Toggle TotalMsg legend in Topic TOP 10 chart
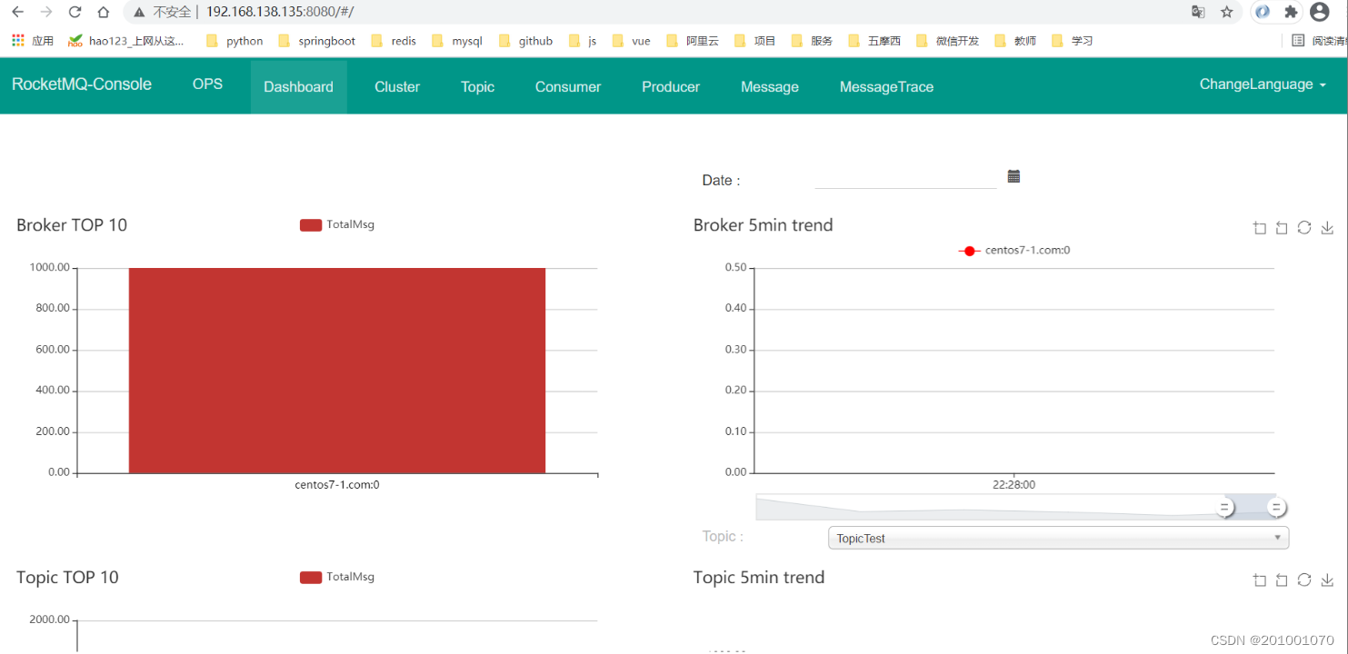1348x654 pixels. (x=337, y=577)
